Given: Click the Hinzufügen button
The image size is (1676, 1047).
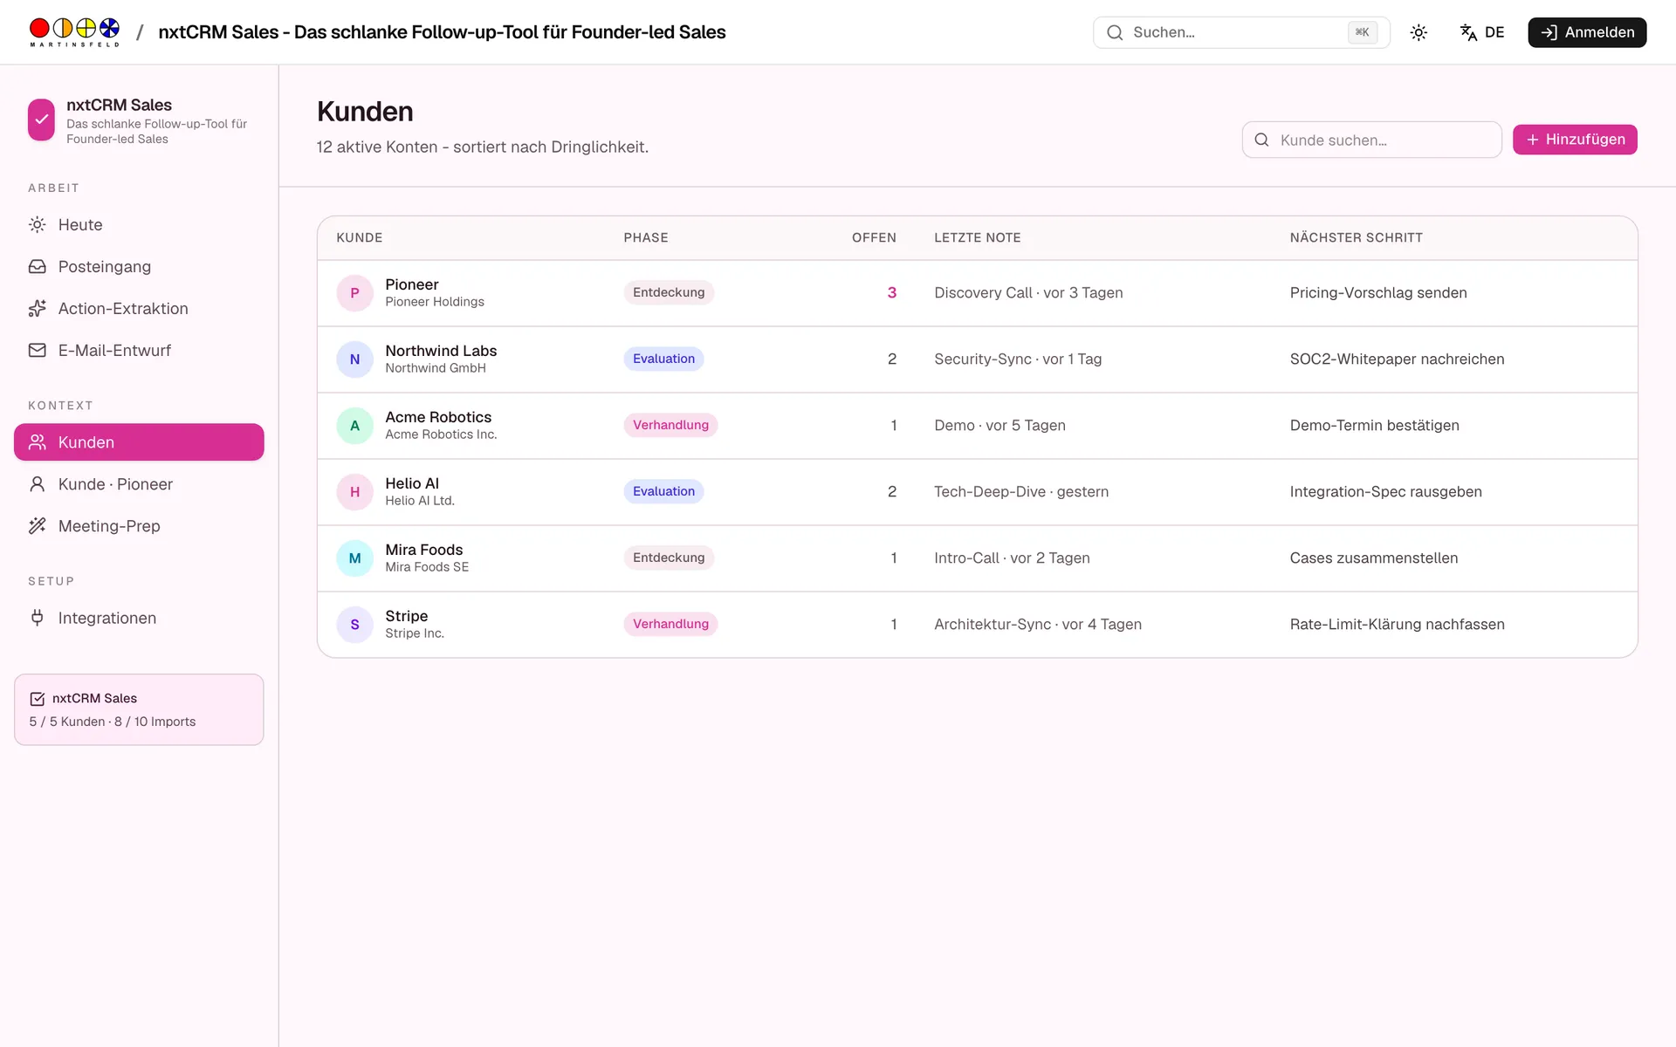Looking at the screenshot, I should [1575, 140].
